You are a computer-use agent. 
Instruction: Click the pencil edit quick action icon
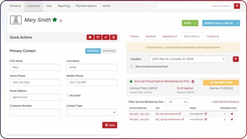click(x=106, y=37)
